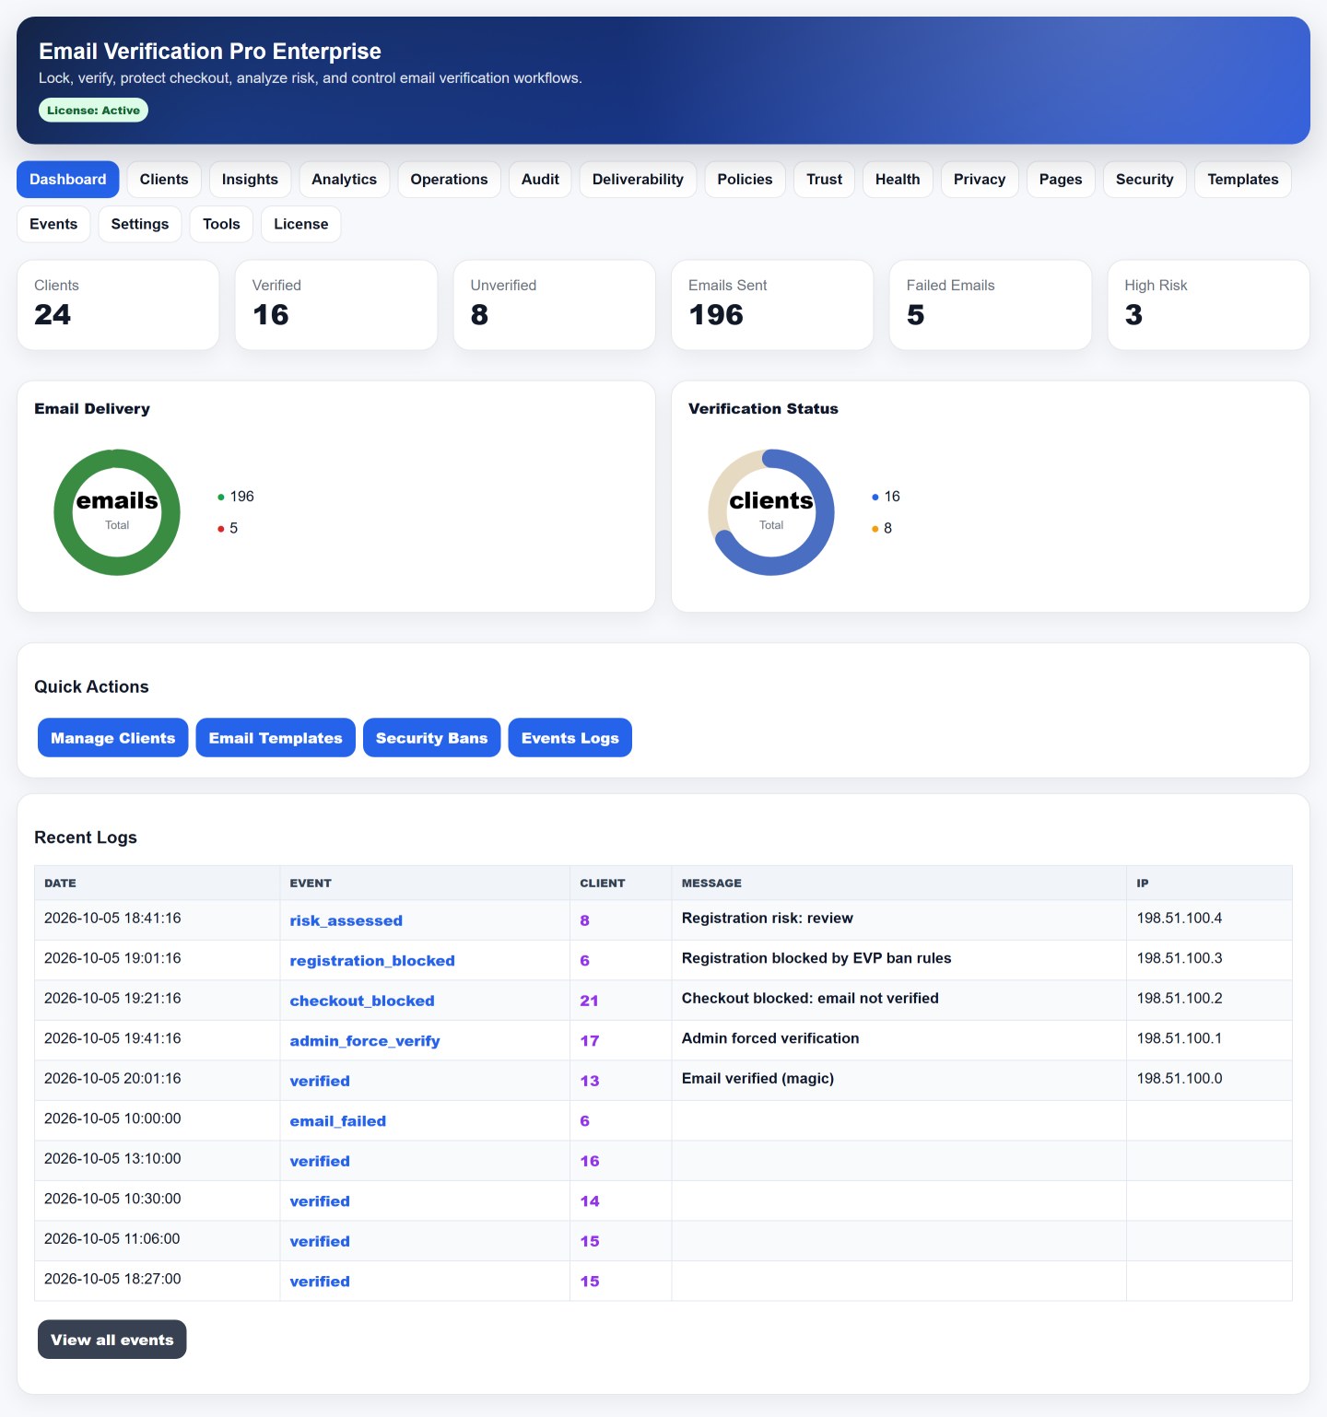Click the registration_blocked event link

(372, 961)
